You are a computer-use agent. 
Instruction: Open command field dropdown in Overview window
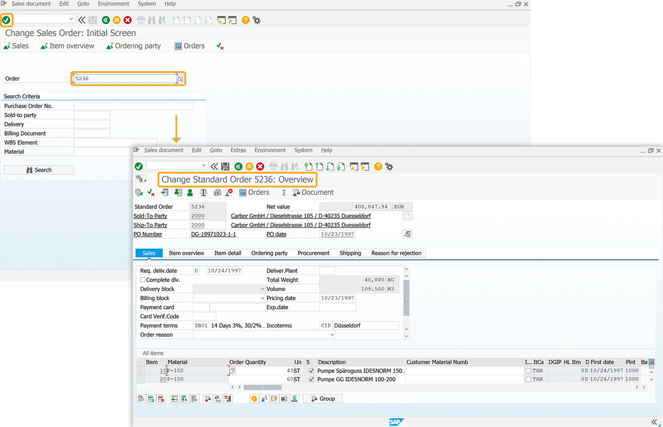204,166
